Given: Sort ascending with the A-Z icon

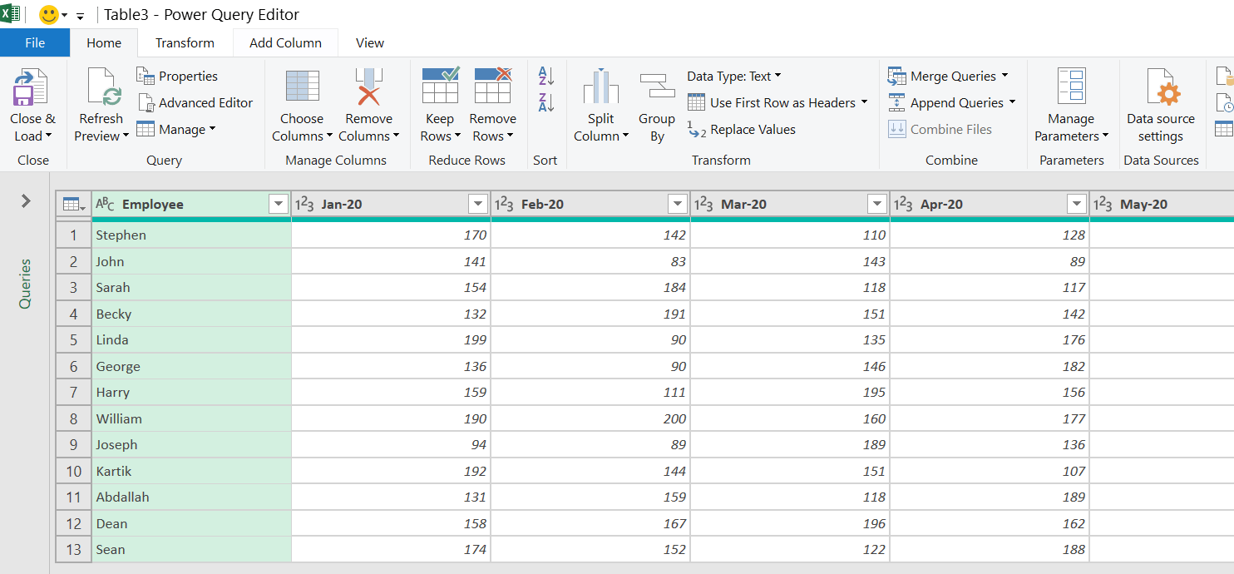Looking at the screenshot, I should 545,76.
